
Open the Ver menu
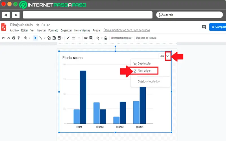click(32, 30)
